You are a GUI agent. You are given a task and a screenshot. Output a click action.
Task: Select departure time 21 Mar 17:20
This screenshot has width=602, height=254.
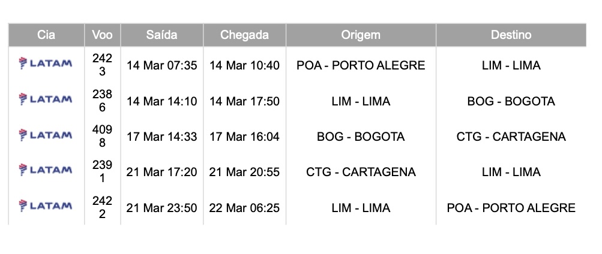coord(161,173)
